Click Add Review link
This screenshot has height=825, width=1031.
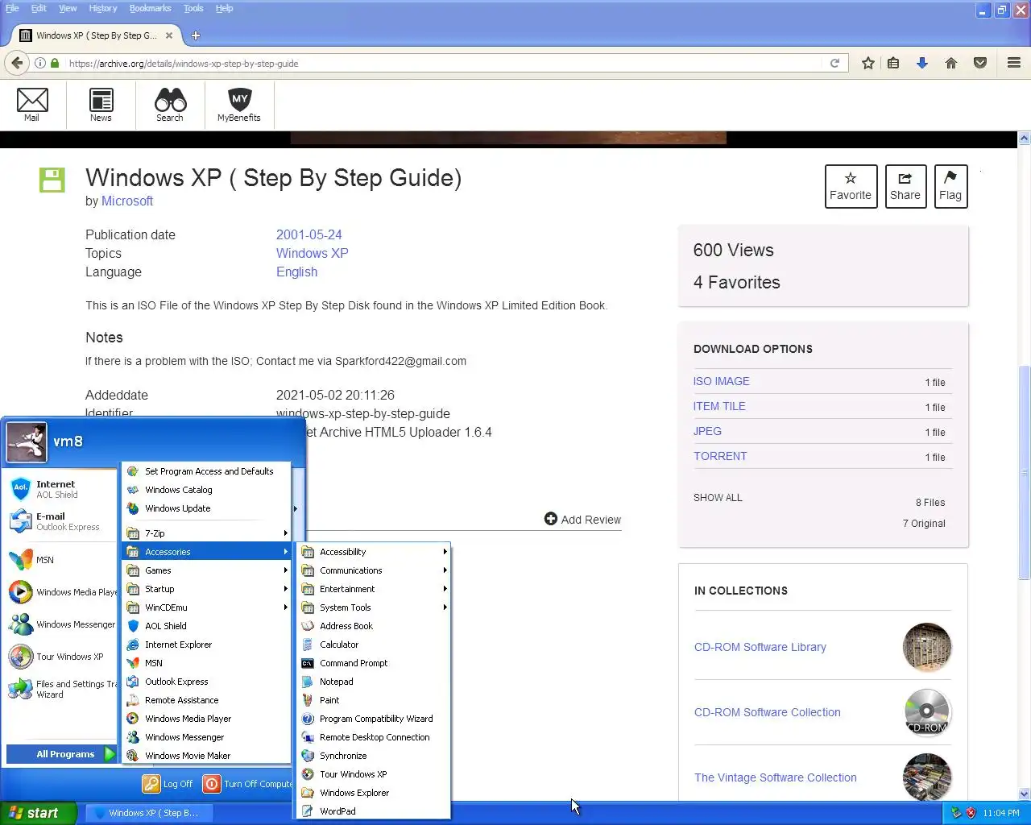(583, 520)
